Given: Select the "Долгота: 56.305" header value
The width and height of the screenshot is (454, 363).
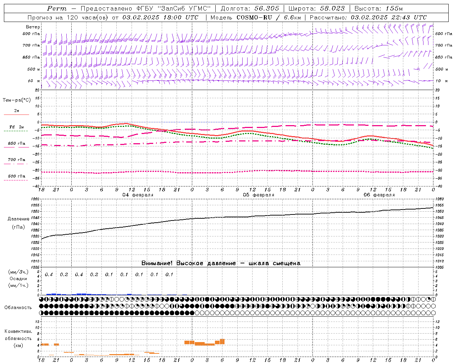Looking at the screenshot, I should pos(250,9).
